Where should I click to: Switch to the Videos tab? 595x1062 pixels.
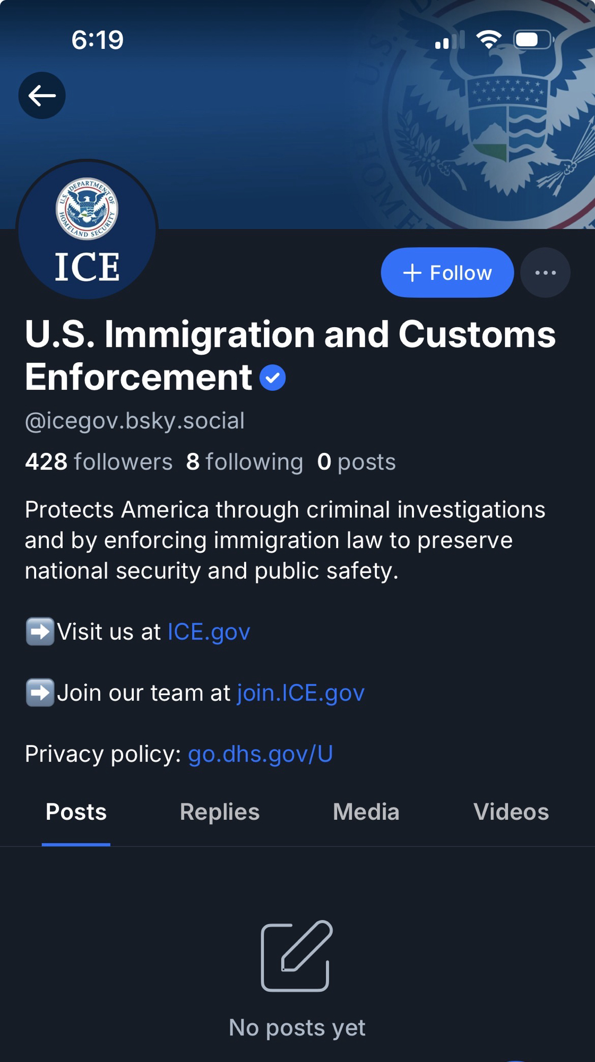[x=511, y=812]
